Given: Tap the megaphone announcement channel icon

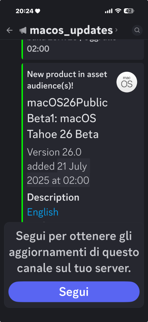Looking at the screenshot, I should [x=23, y=31].
